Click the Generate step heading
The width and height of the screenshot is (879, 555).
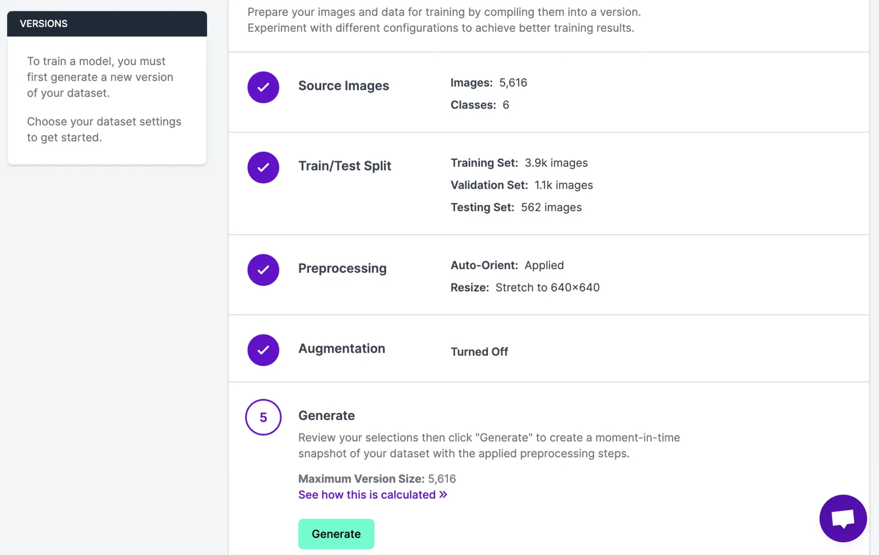pyautogui.click(x=326, y=416)
